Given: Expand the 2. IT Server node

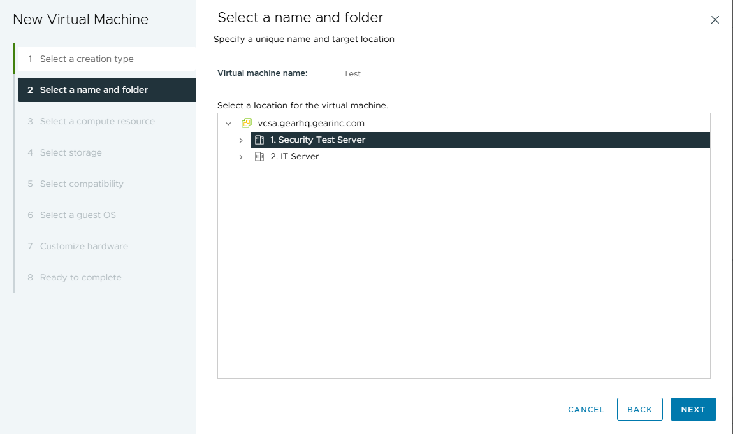Looking at the screenshot, I should click(241, 157).
